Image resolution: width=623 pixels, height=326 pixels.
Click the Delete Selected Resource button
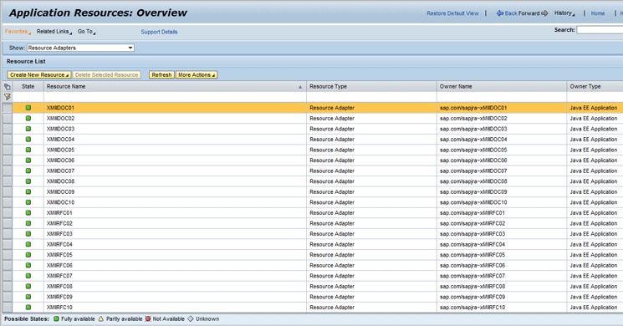(x=106, y=74)
